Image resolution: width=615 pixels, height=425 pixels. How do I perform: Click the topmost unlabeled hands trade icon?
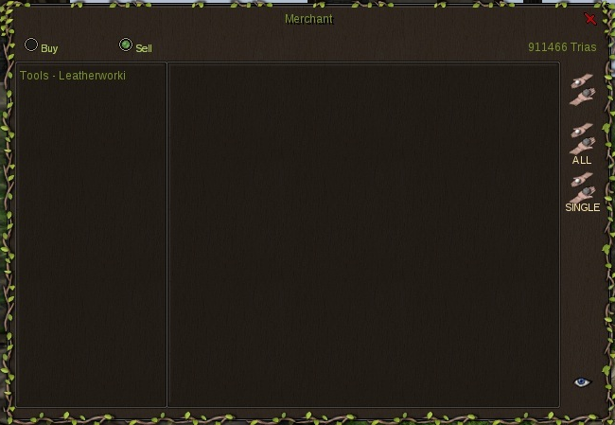582,89
